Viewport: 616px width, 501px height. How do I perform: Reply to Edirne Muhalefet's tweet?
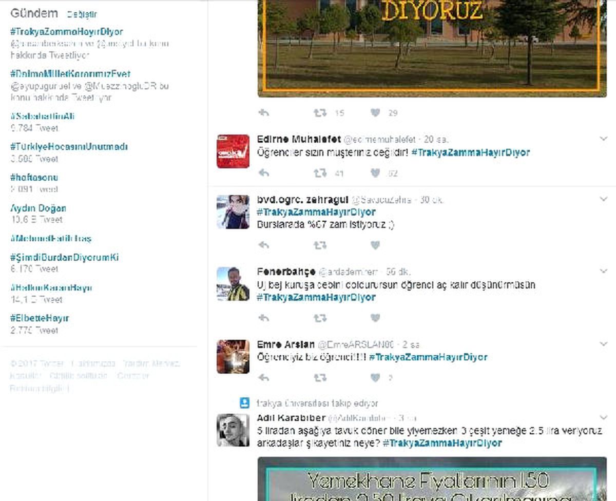tap(263, 174)
